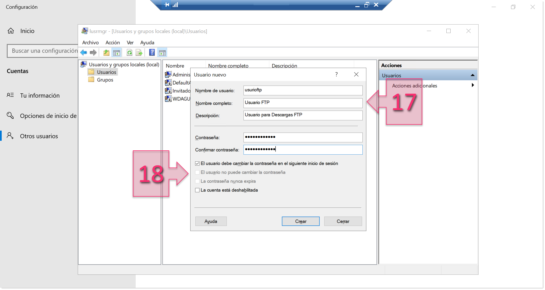This screenshot has width=545, height=290.
Task: Open Help using the blue question mark icon
Action: point(152,52)
